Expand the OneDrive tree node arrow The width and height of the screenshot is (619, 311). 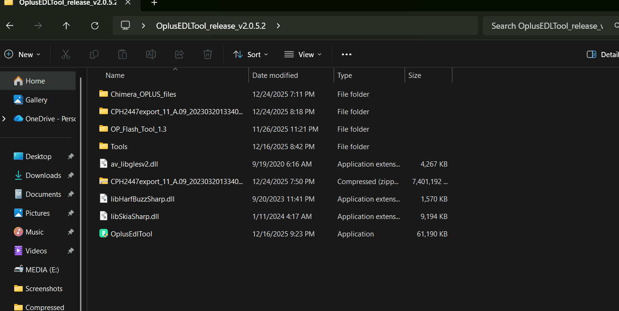point(4,118)
